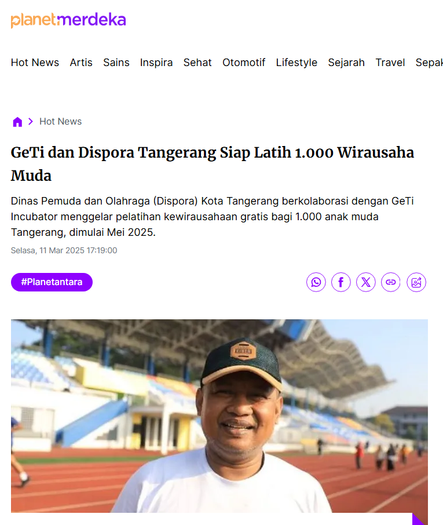The height and width of the screenshot is (525, 443).
Task: Navigate to the Sains category
Action: tap(116, 63)
